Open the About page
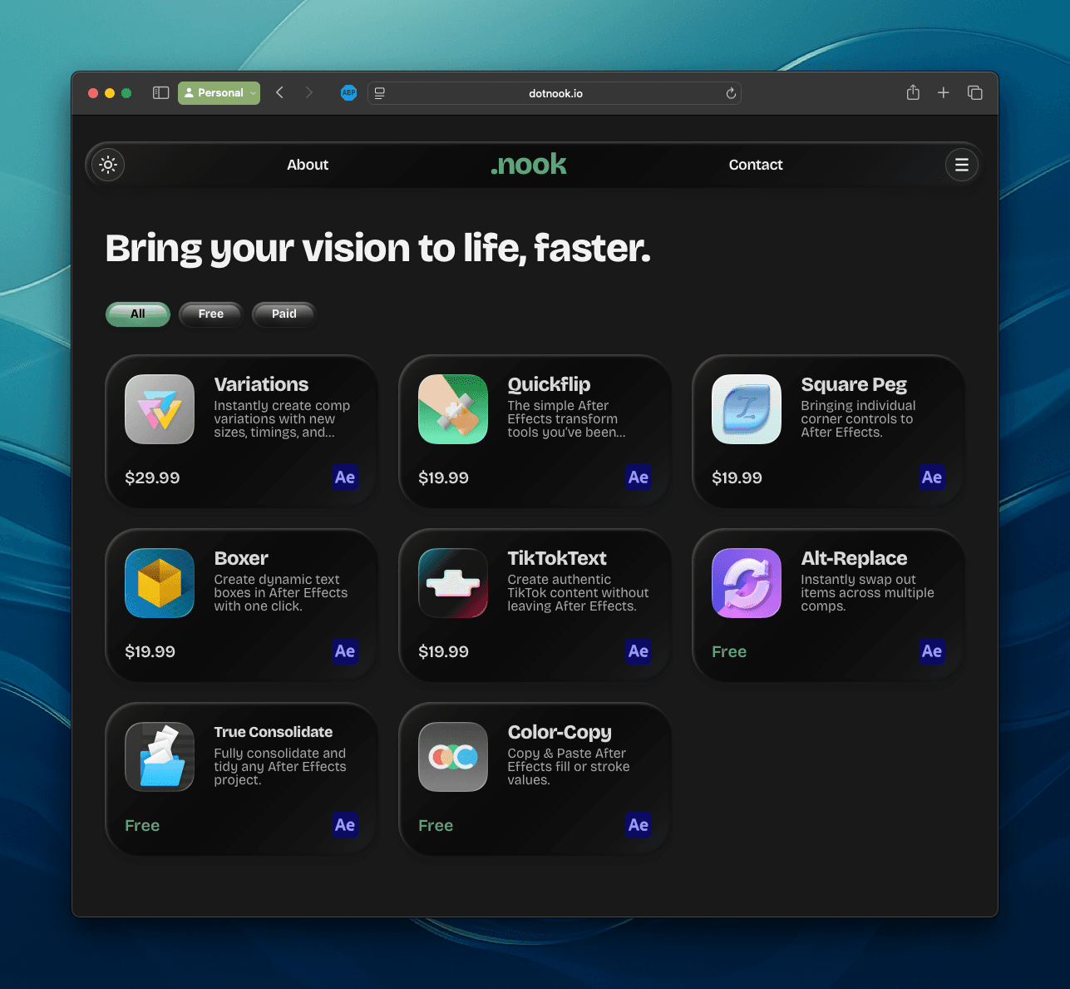 pos(308,165)
